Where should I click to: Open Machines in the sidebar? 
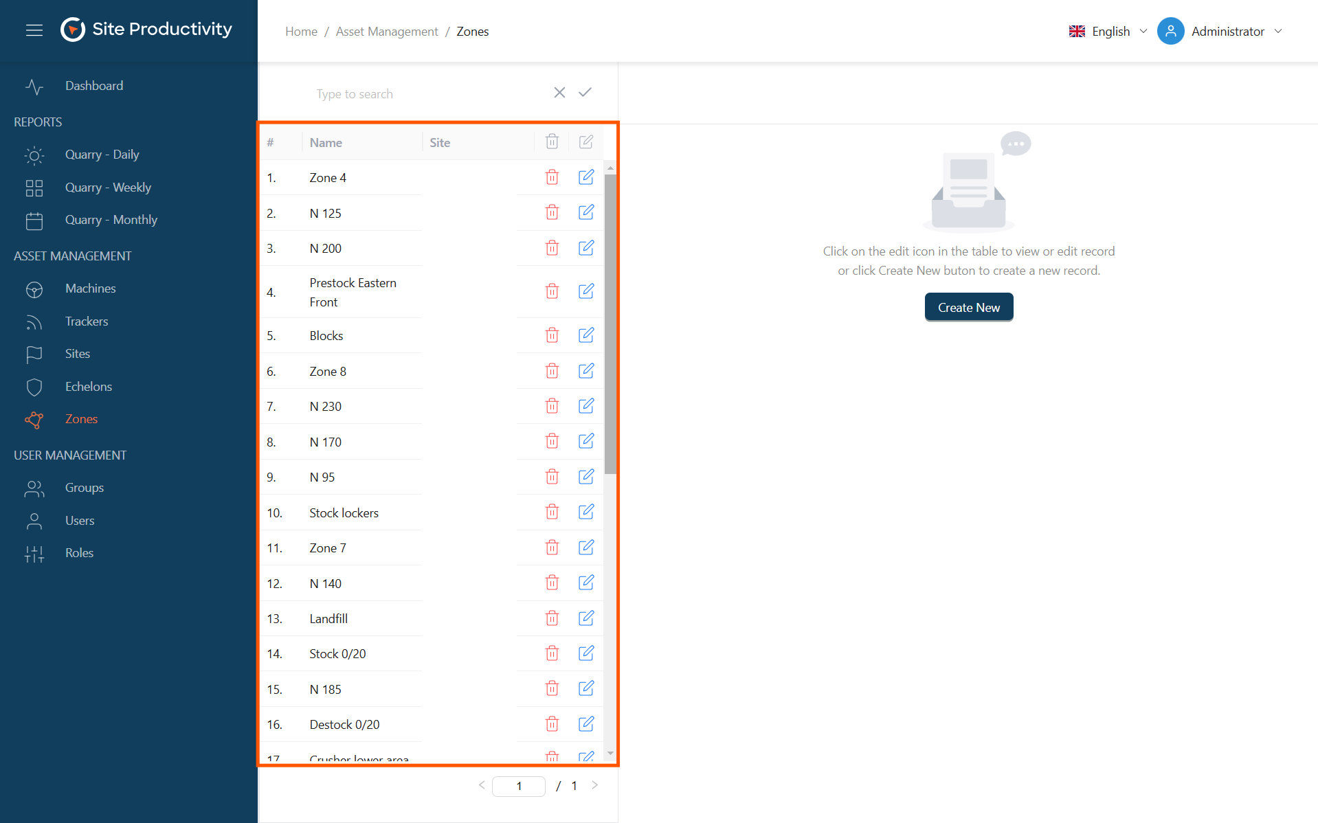click(90, 289)
